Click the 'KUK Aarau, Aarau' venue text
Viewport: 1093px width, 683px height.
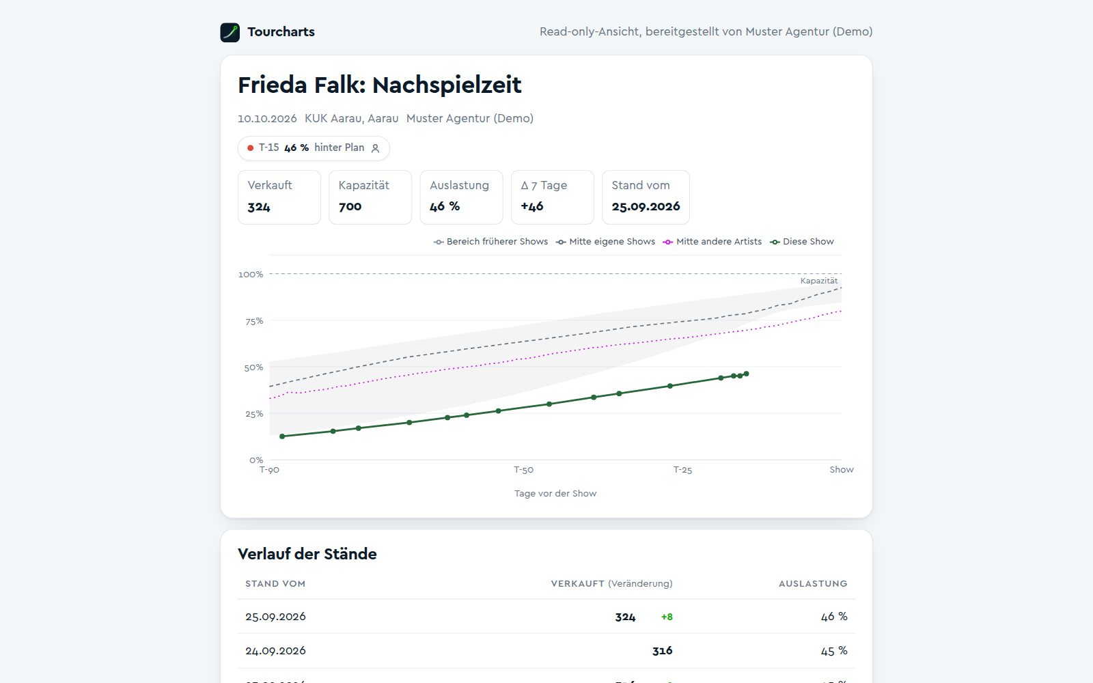[x=351, y=119]
